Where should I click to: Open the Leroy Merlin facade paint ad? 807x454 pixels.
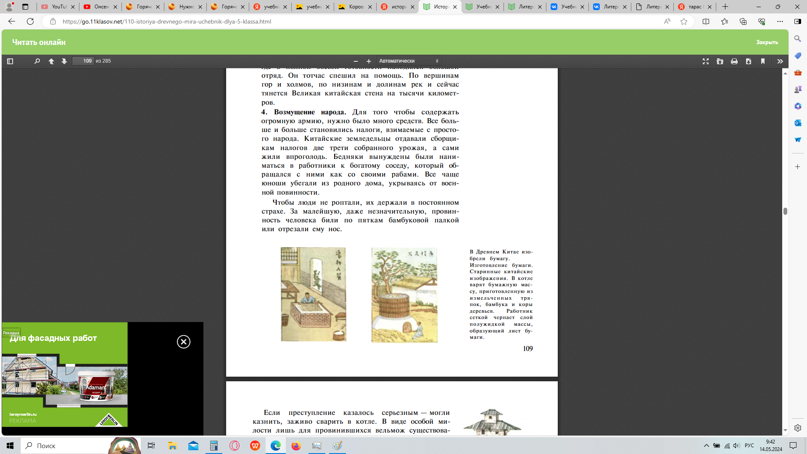(x=65, y=375)
